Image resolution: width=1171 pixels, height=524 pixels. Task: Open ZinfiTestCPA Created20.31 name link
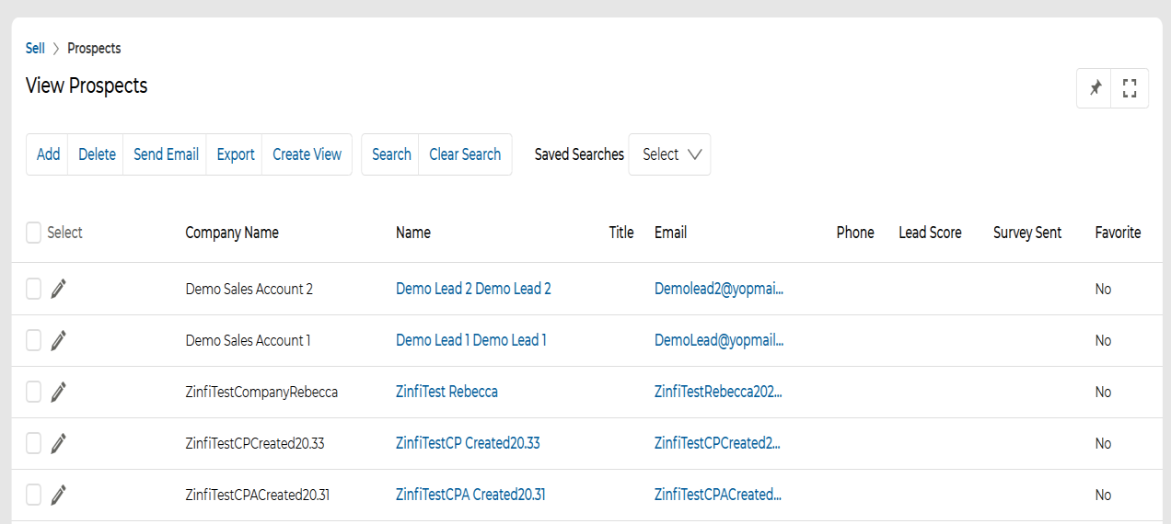coord(470,495)
